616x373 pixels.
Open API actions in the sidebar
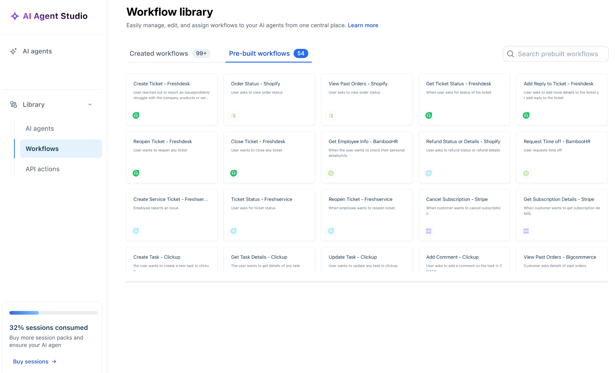click(42, 169)
